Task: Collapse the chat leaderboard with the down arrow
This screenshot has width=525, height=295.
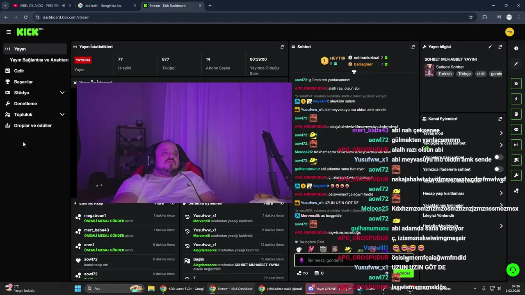Action: pyautogui.click(x=354, y=72)
